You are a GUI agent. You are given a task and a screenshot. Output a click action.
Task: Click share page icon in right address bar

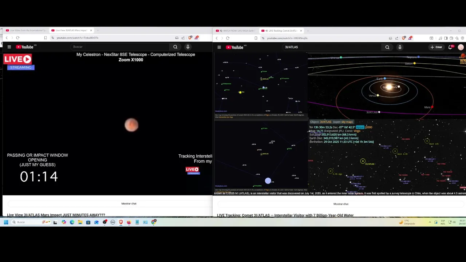[x=397, y=38]
